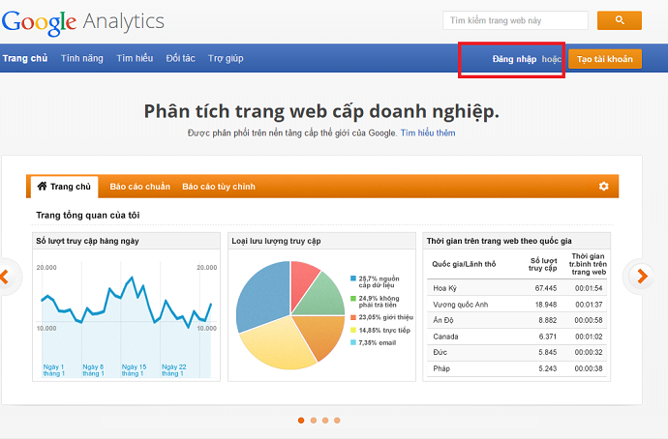Select the Pháp country row
The height and width of the screenshot is (439, 668).
(517, 368)
